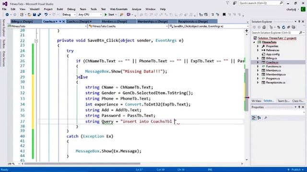Image resolution: width=307 pixels, height=172 pixels.
Task: Open the File menu
Action: click(4, 9)
